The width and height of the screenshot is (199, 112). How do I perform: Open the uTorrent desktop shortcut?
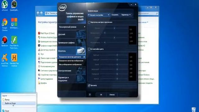(x=5, y=6)
